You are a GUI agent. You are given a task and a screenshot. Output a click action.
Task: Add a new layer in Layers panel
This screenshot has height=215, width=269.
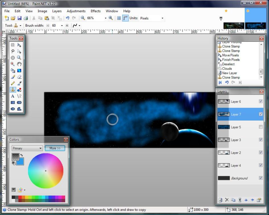tap(220, 200)
